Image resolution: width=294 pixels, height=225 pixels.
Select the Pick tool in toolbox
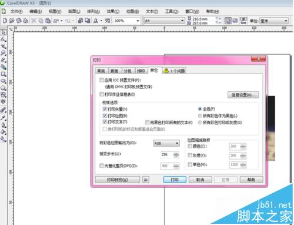coord(4,32)
